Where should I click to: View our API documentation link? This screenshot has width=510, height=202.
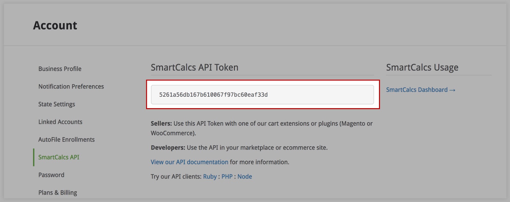[190, 162]
